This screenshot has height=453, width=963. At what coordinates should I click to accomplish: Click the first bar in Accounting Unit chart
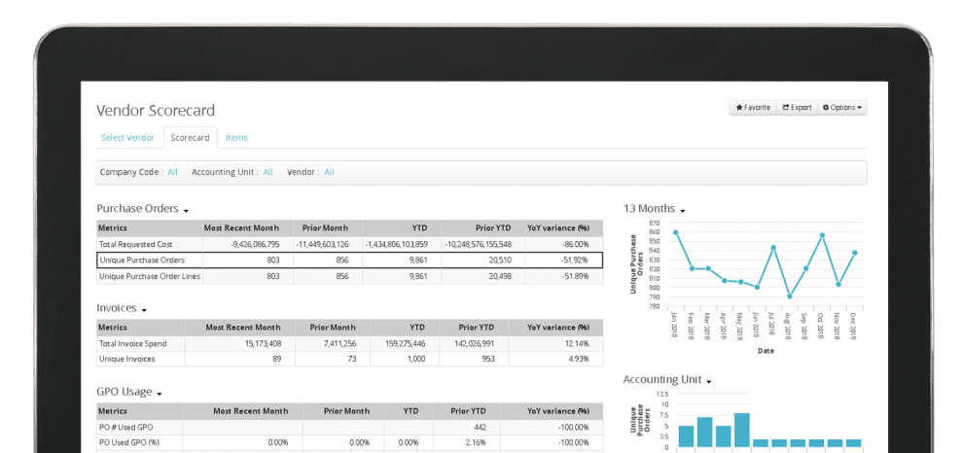(687, 436)
